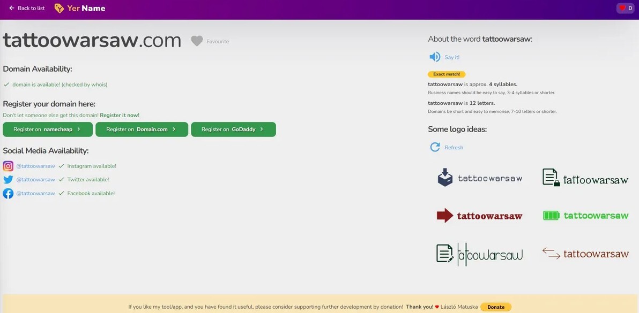Open @tattoowarsaw Twitter handle link
The height and width of the screenshot is (313, 639).
click(35, 180)
